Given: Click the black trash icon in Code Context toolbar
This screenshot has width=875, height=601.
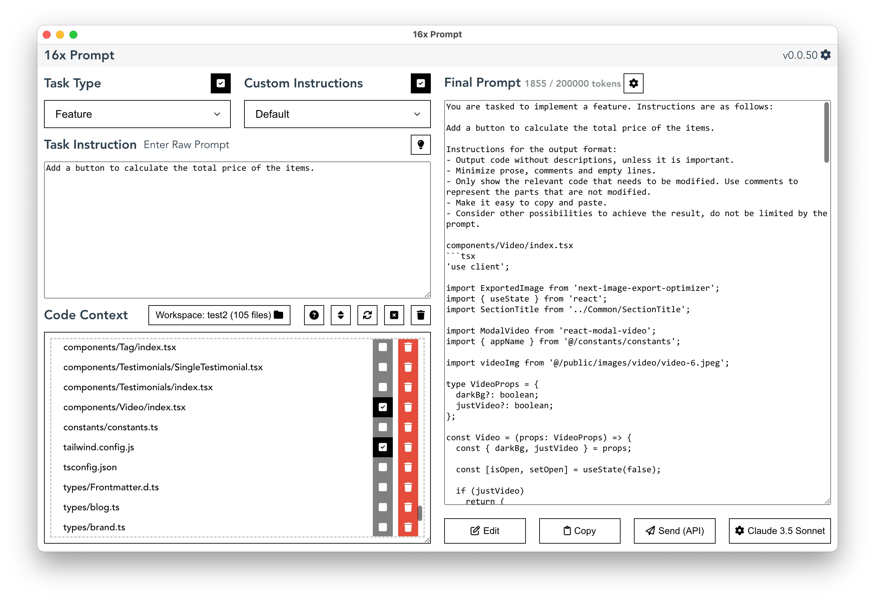Looking at the screenshot, I should 420,315.
